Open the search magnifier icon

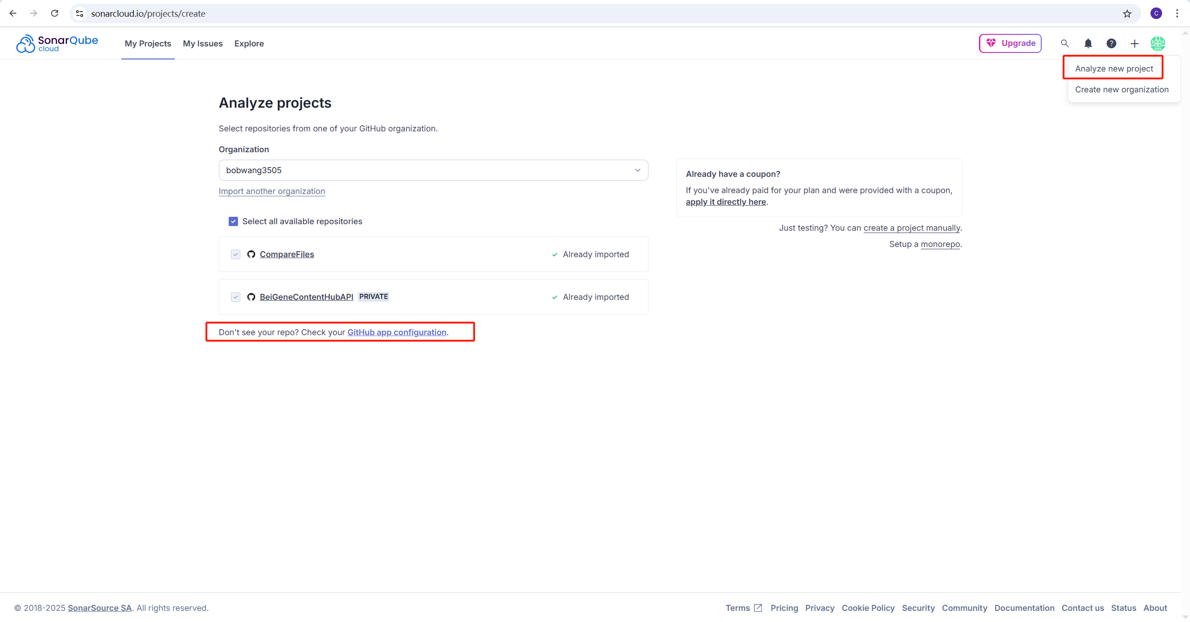coord(1064,44)
